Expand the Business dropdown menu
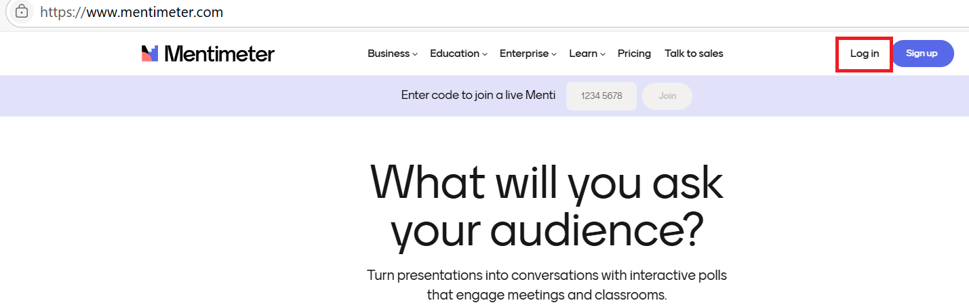 [389, 54]
